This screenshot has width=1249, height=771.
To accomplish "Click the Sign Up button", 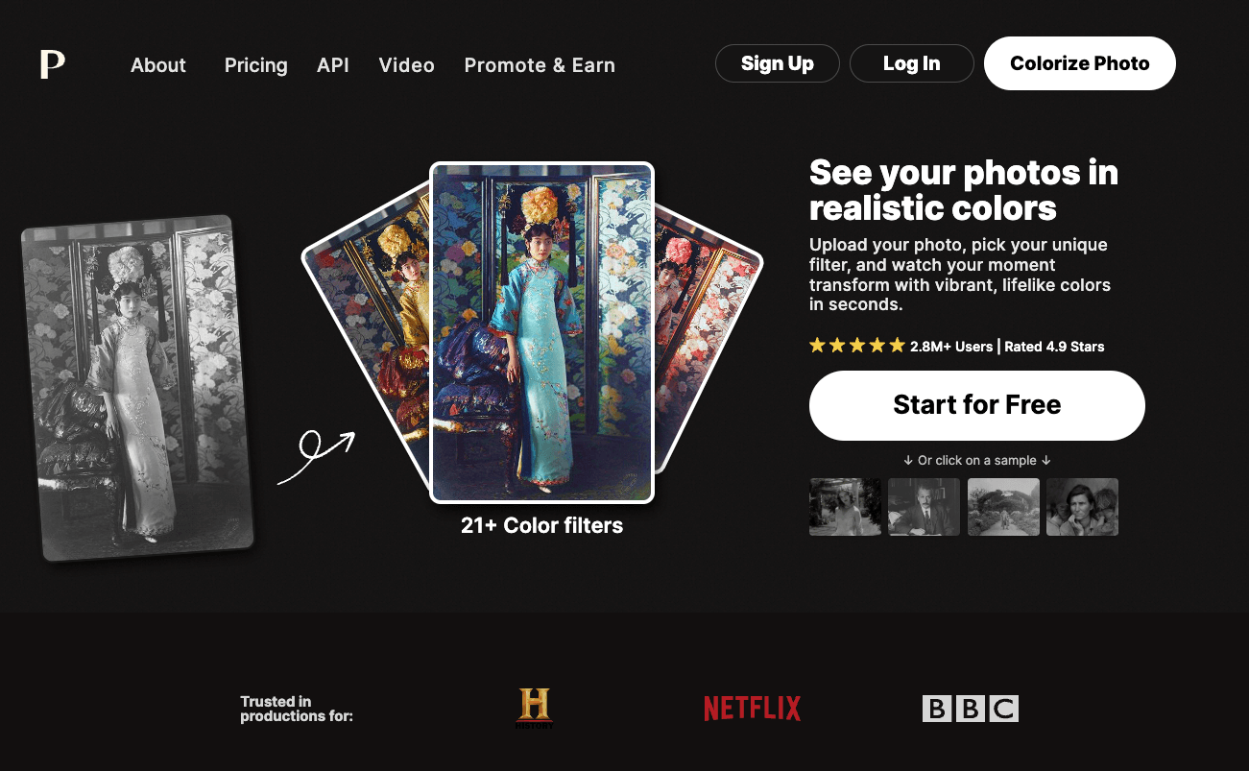I will (778, 63).
